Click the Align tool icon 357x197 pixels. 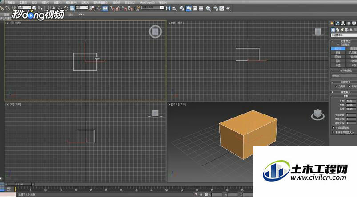pyautogui.click(x=175, y=8)
